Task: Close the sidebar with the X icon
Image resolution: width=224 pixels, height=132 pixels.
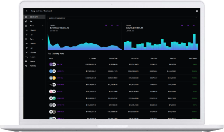Action: point(27,11)
